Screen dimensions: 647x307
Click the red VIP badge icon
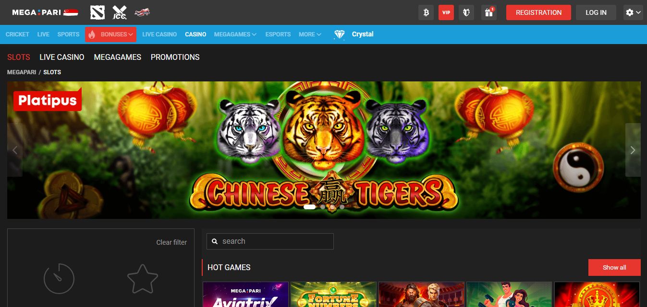(x=446, y=12)
